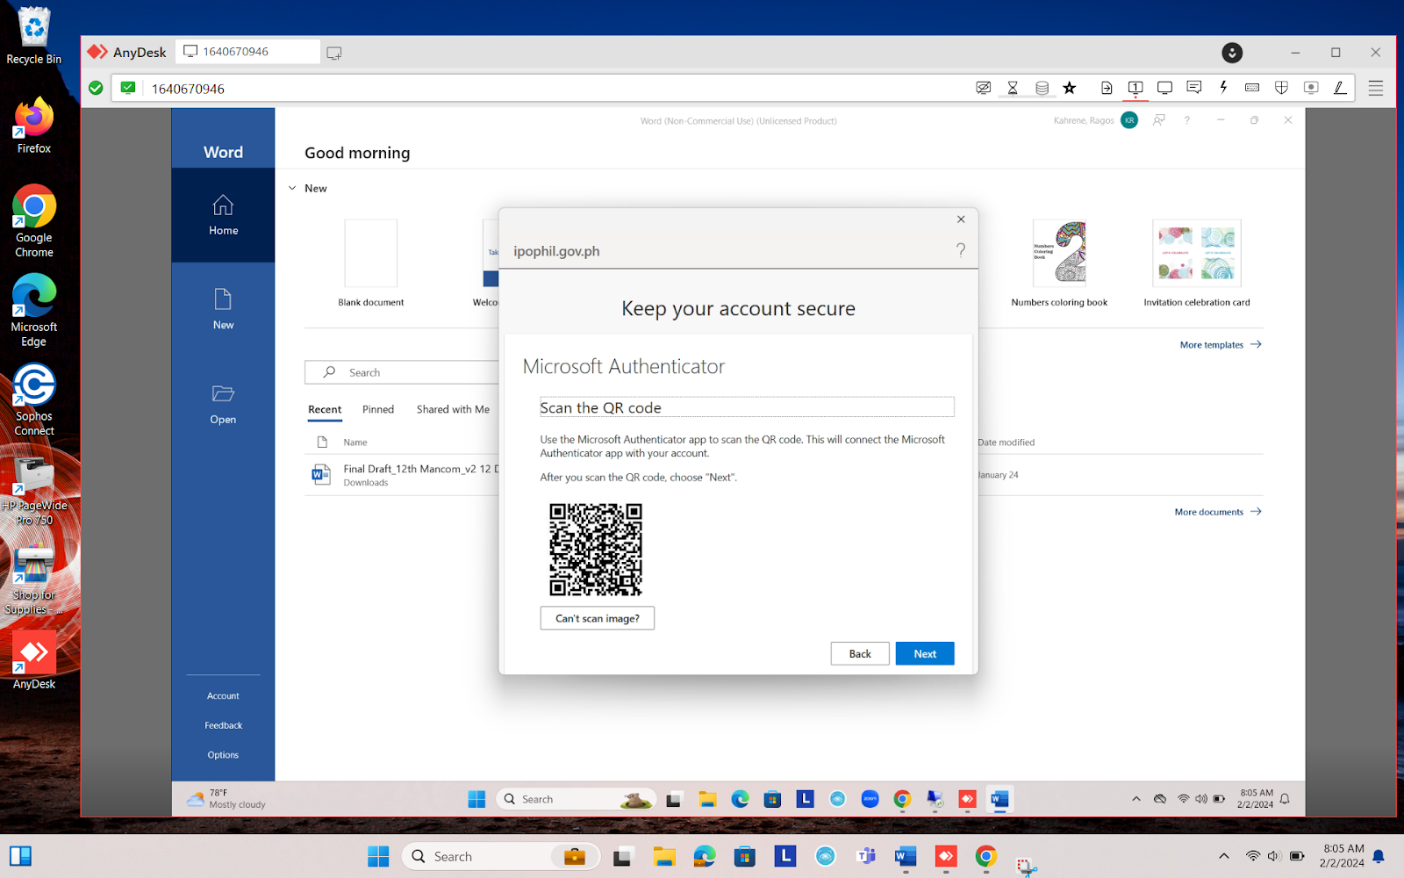Screen dimensions: 1404x878
Task: Open the AnyDesk whiteboard pen icon
Action: tap(1340, 88)
